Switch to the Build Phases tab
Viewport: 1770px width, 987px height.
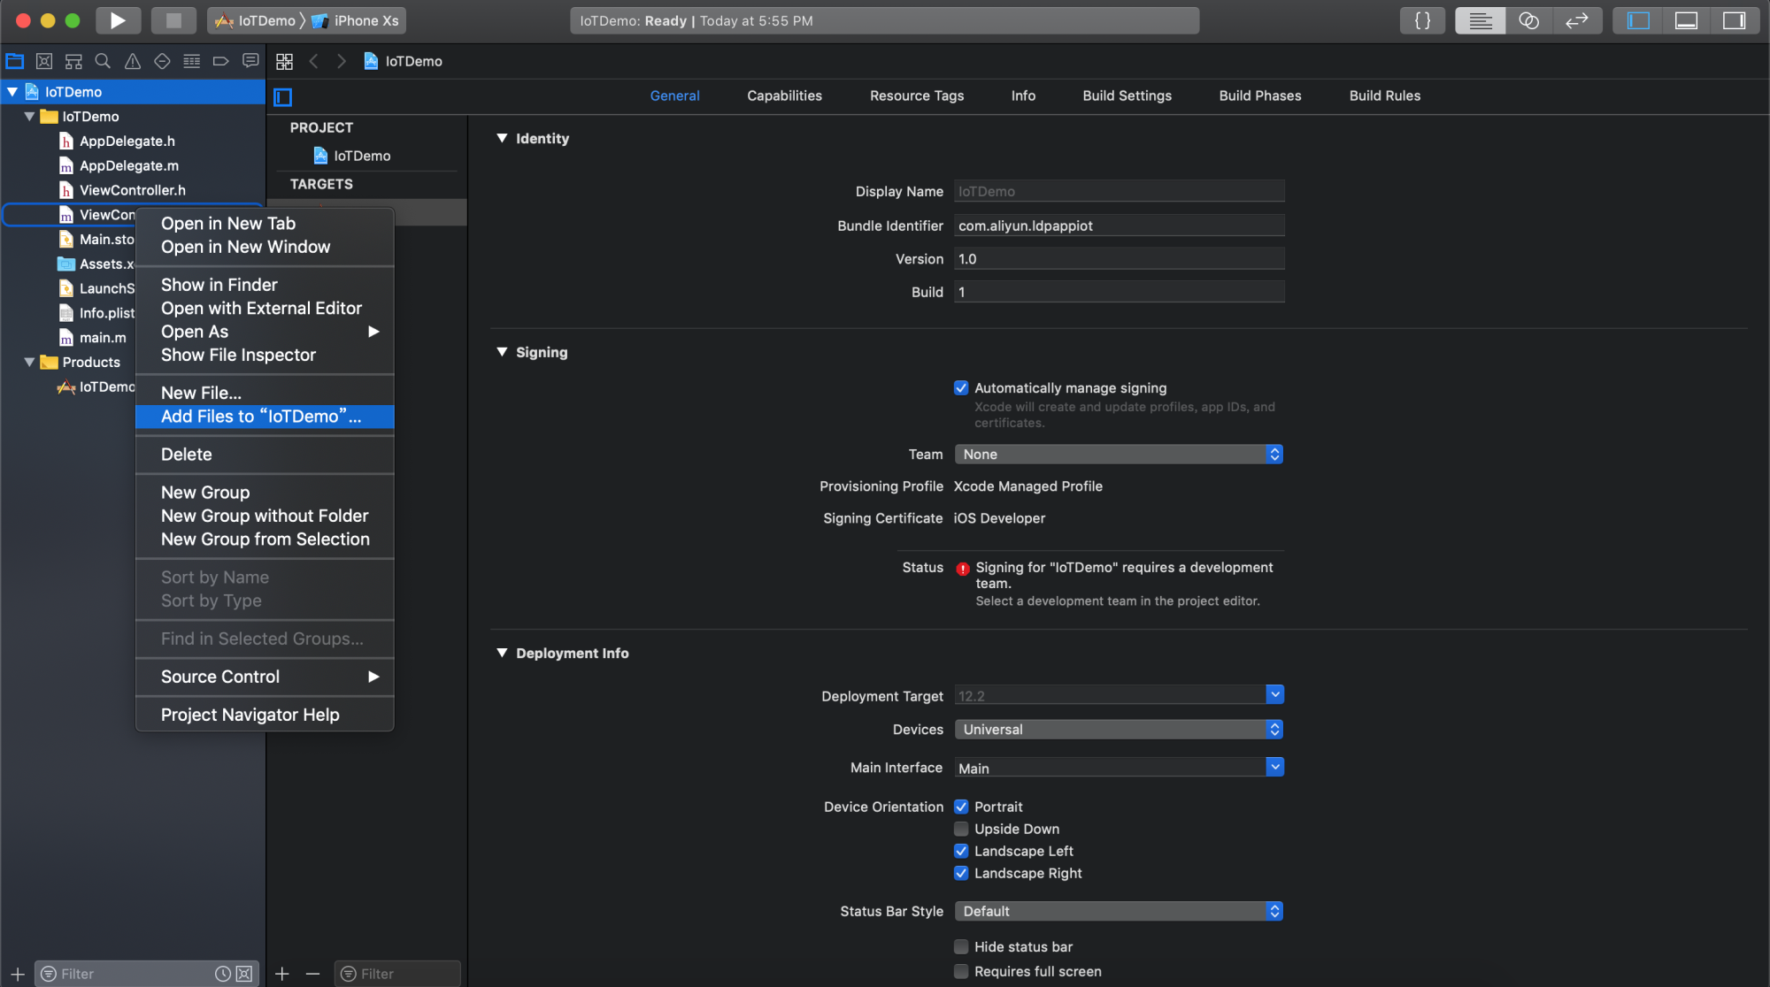coord(1260,96)
